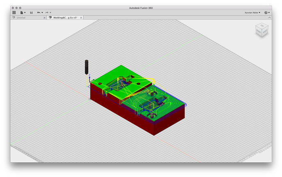Close the Untitled tab
The height and width of the screenshot is (177, 282).
[45, 18]
